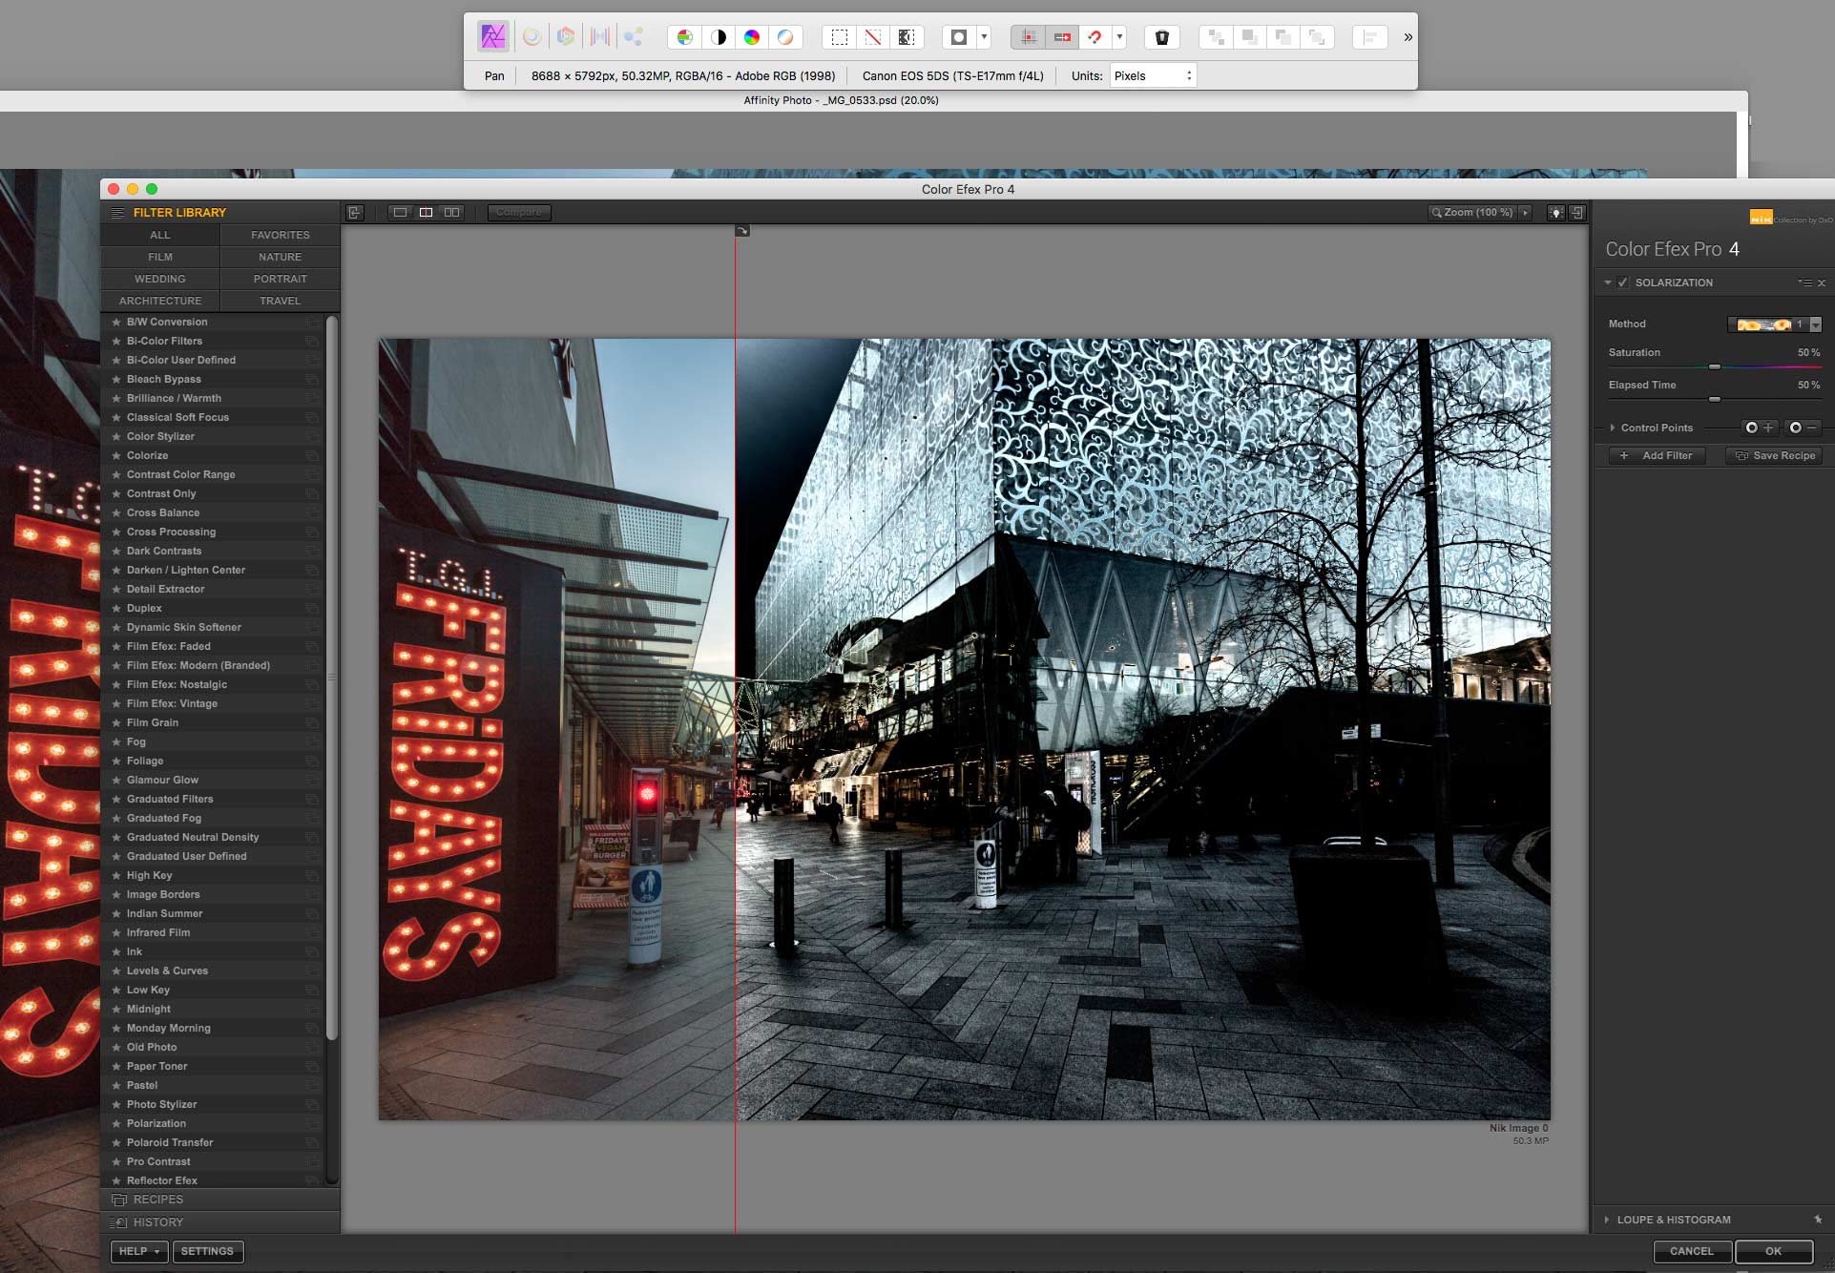Adjust the Saturation slider

[x=1715, y=366]
